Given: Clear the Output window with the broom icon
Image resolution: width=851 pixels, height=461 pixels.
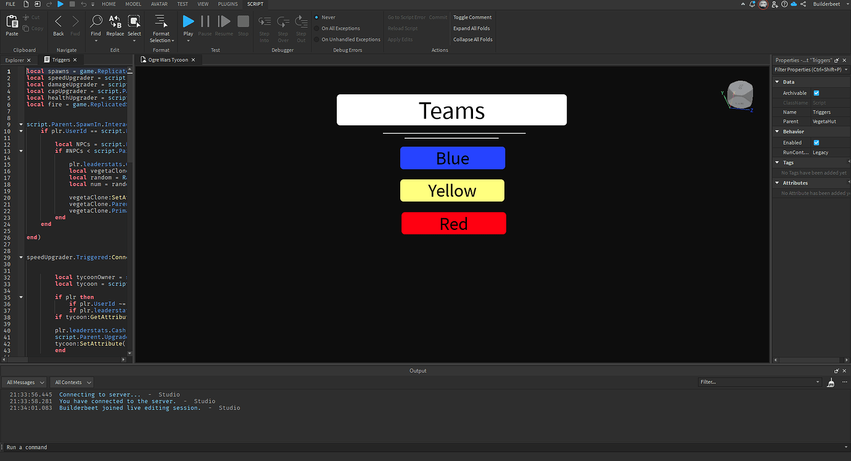Looking at the screenshot, I should [831, 382].
